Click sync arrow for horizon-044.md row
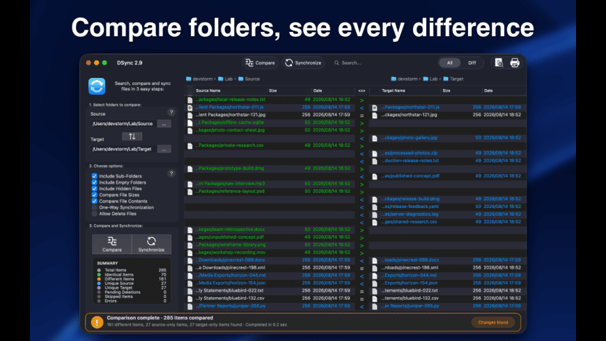Viewport: 606px width, 341px height. click(362, 276)
